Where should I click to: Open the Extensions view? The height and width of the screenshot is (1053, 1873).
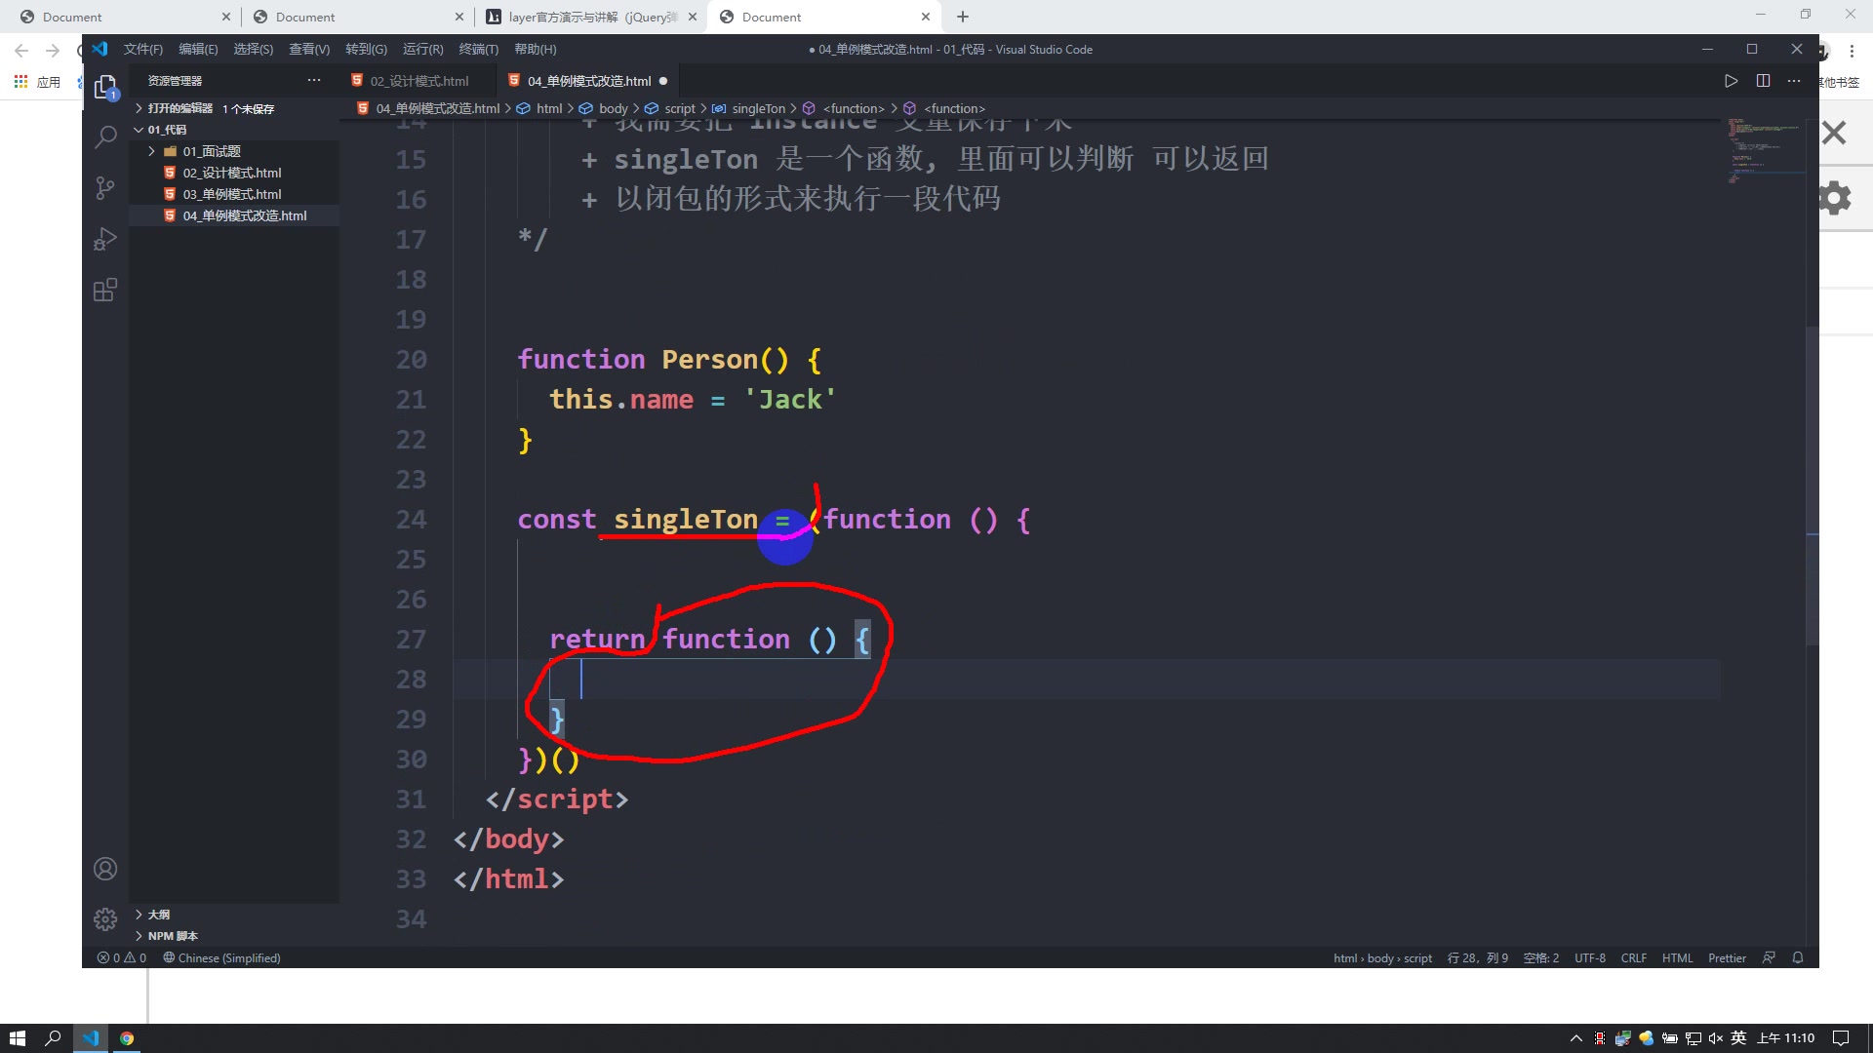coord(105,290)
